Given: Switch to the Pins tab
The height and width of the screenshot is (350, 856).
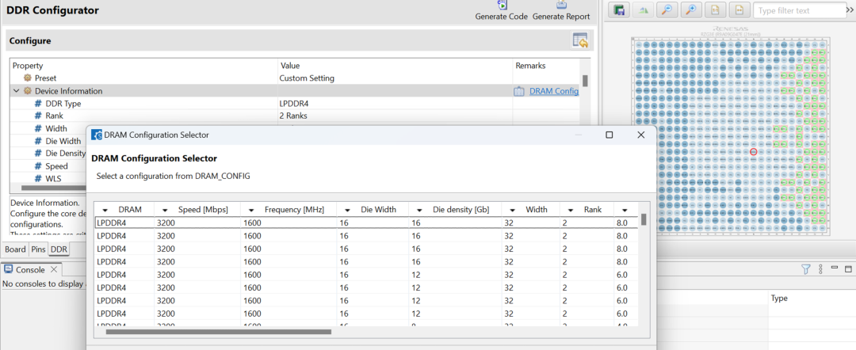Looking at the screenshot, I should coord(38,249).
